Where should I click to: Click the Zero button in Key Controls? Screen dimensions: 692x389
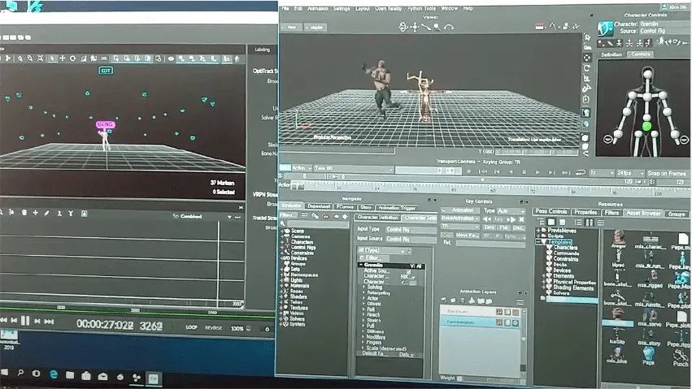click(x=489, y=227)
